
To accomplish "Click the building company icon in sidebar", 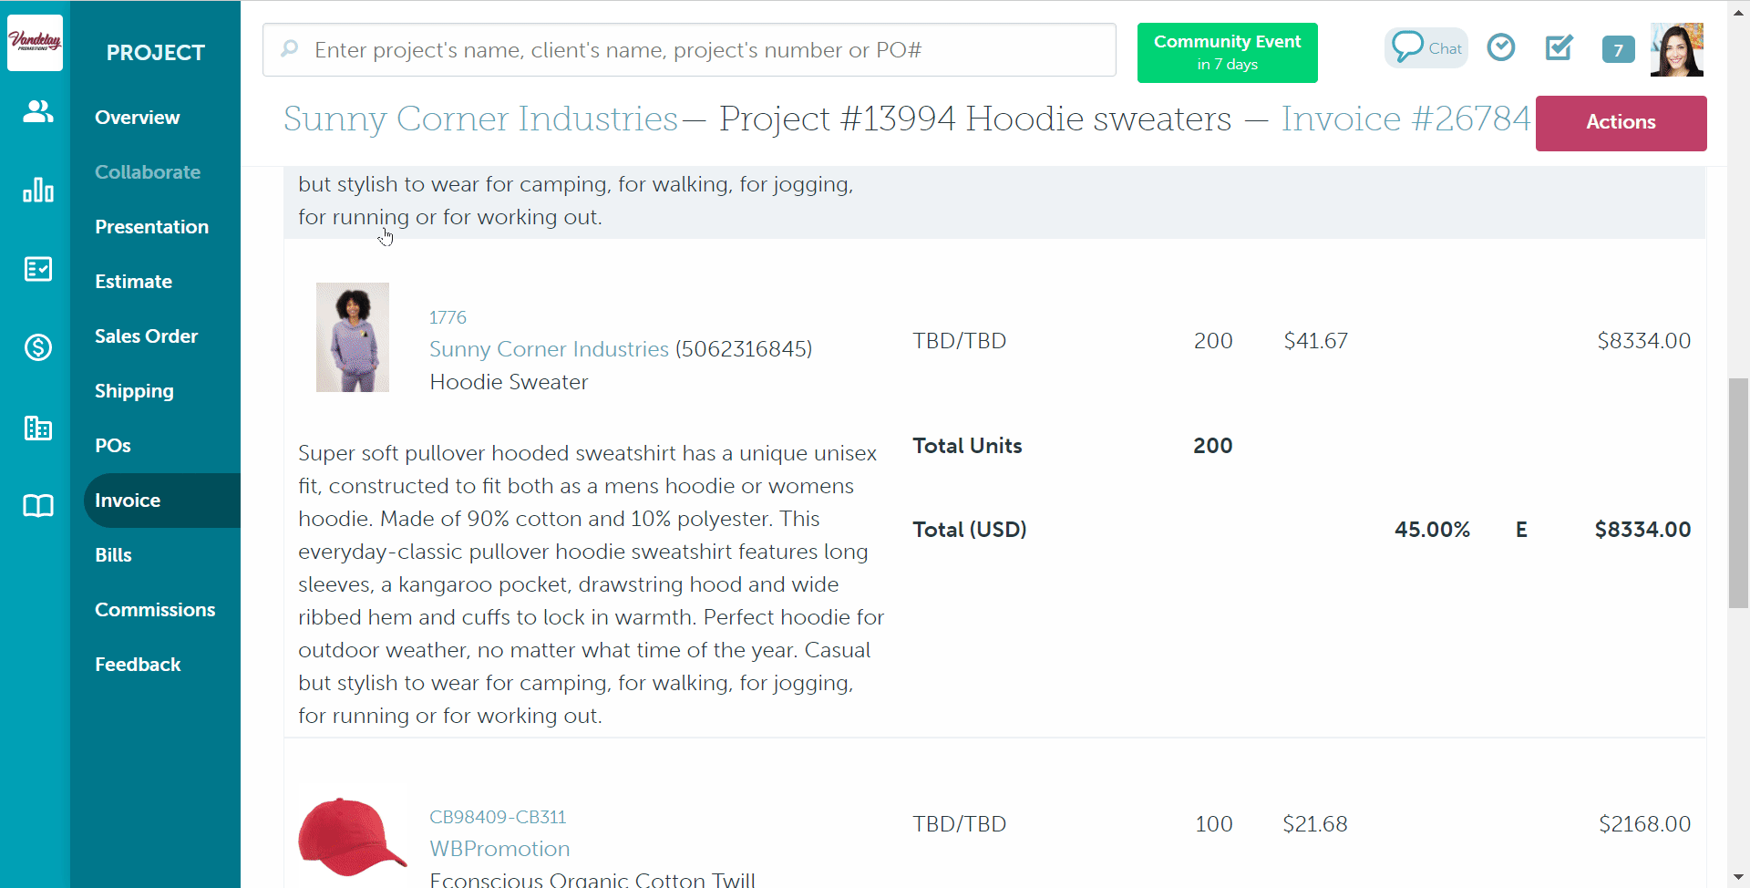I will point(37,427).
